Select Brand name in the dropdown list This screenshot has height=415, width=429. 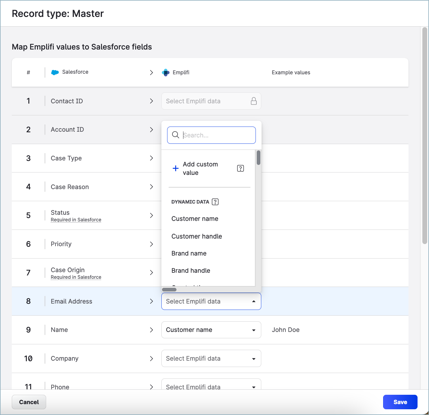[x=189, y=253]
